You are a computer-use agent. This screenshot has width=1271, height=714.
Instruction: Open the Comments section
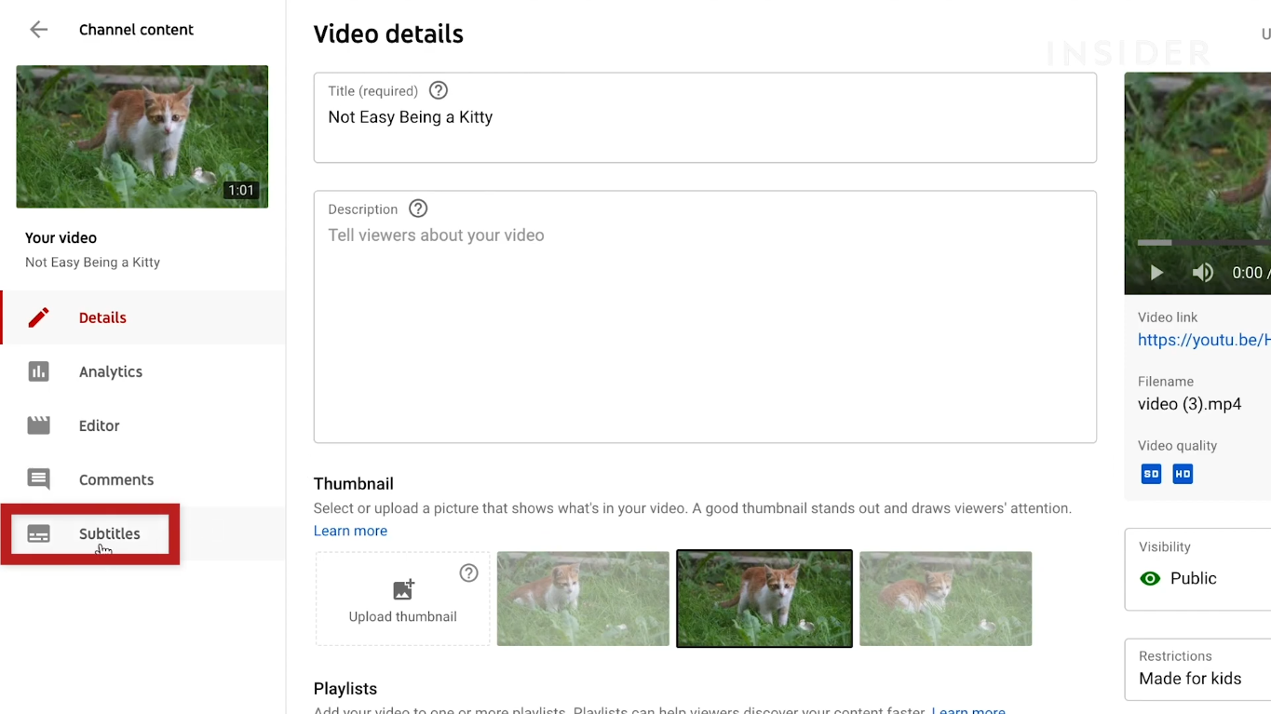(x=143, y=479)
